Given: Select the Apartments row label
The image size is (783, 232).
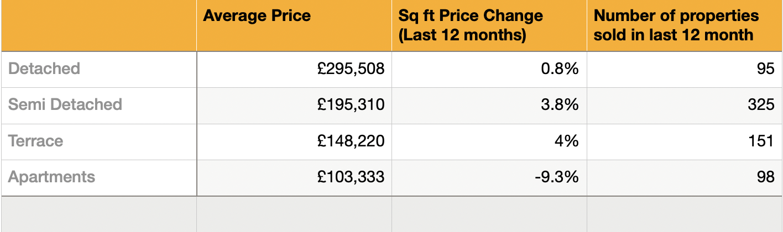Looking at the screenshot, I should [52, 177].
